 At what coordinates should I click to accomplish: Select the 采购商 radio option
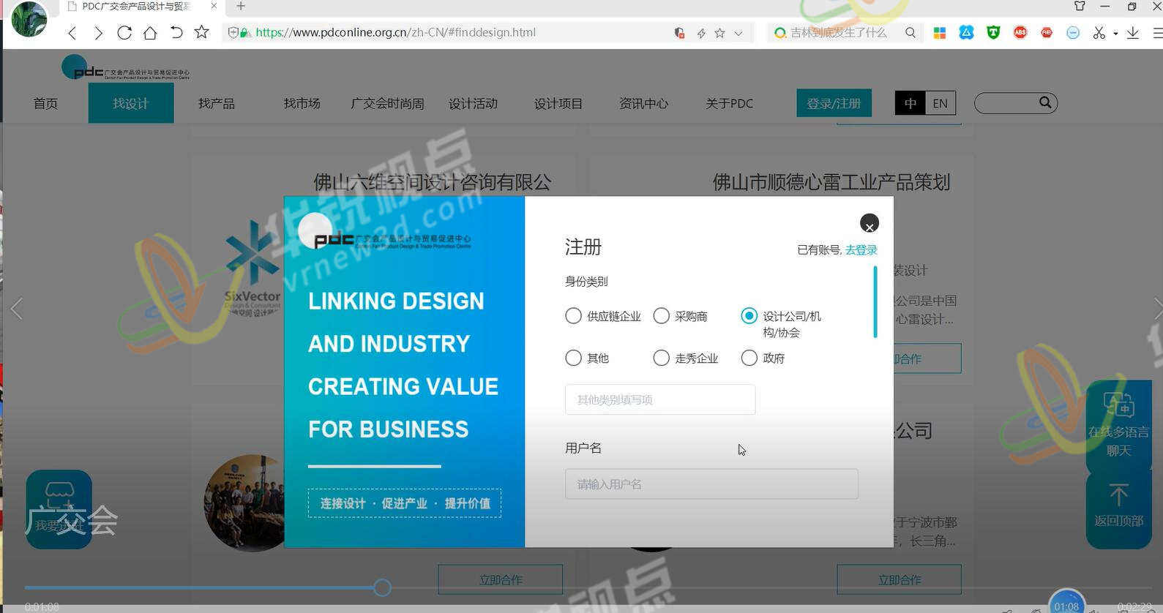661,316
